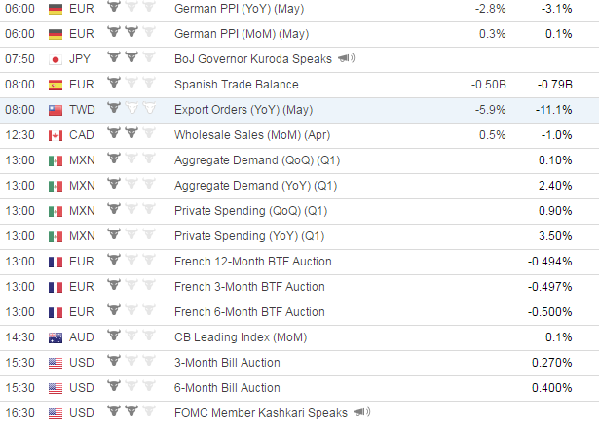Screen dimensions: 599x424
Task: Open French 12-Month BTF Auction event
Action: pos(253,262)
